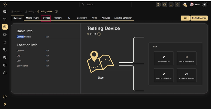This screenshot has width=211, height=109.
Task: Open the Sensors tab
Action: pyautogui.click(x=58, y=18)
